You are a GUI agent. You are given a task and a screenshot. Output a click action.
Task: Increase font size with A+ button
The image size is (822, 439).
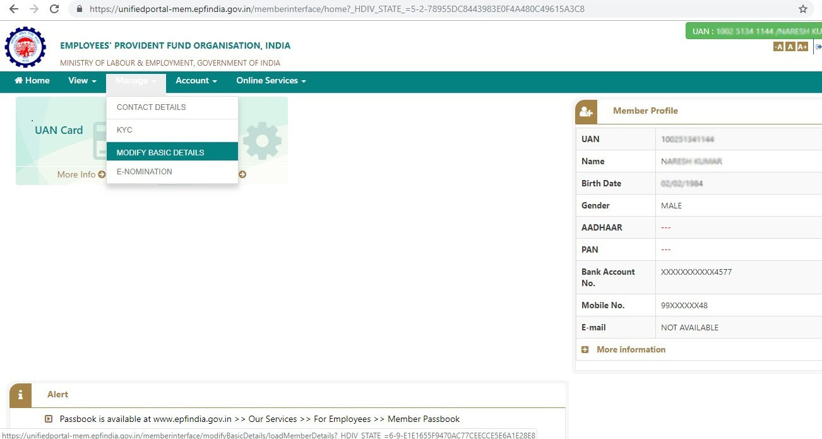point(802,47)
